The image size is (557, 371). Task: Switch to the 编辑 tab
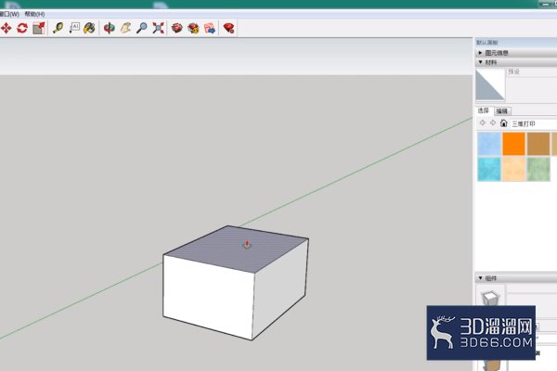[502, 111]
